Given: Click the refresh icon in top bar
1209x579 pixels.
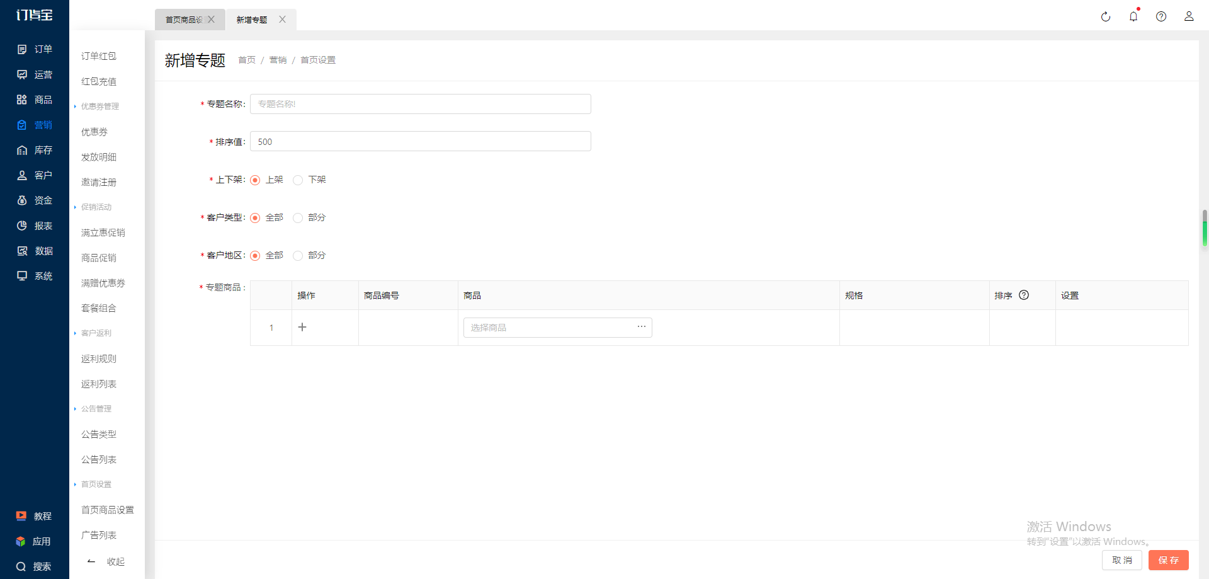Looking at the screenshot, I should coord(1106,17).
